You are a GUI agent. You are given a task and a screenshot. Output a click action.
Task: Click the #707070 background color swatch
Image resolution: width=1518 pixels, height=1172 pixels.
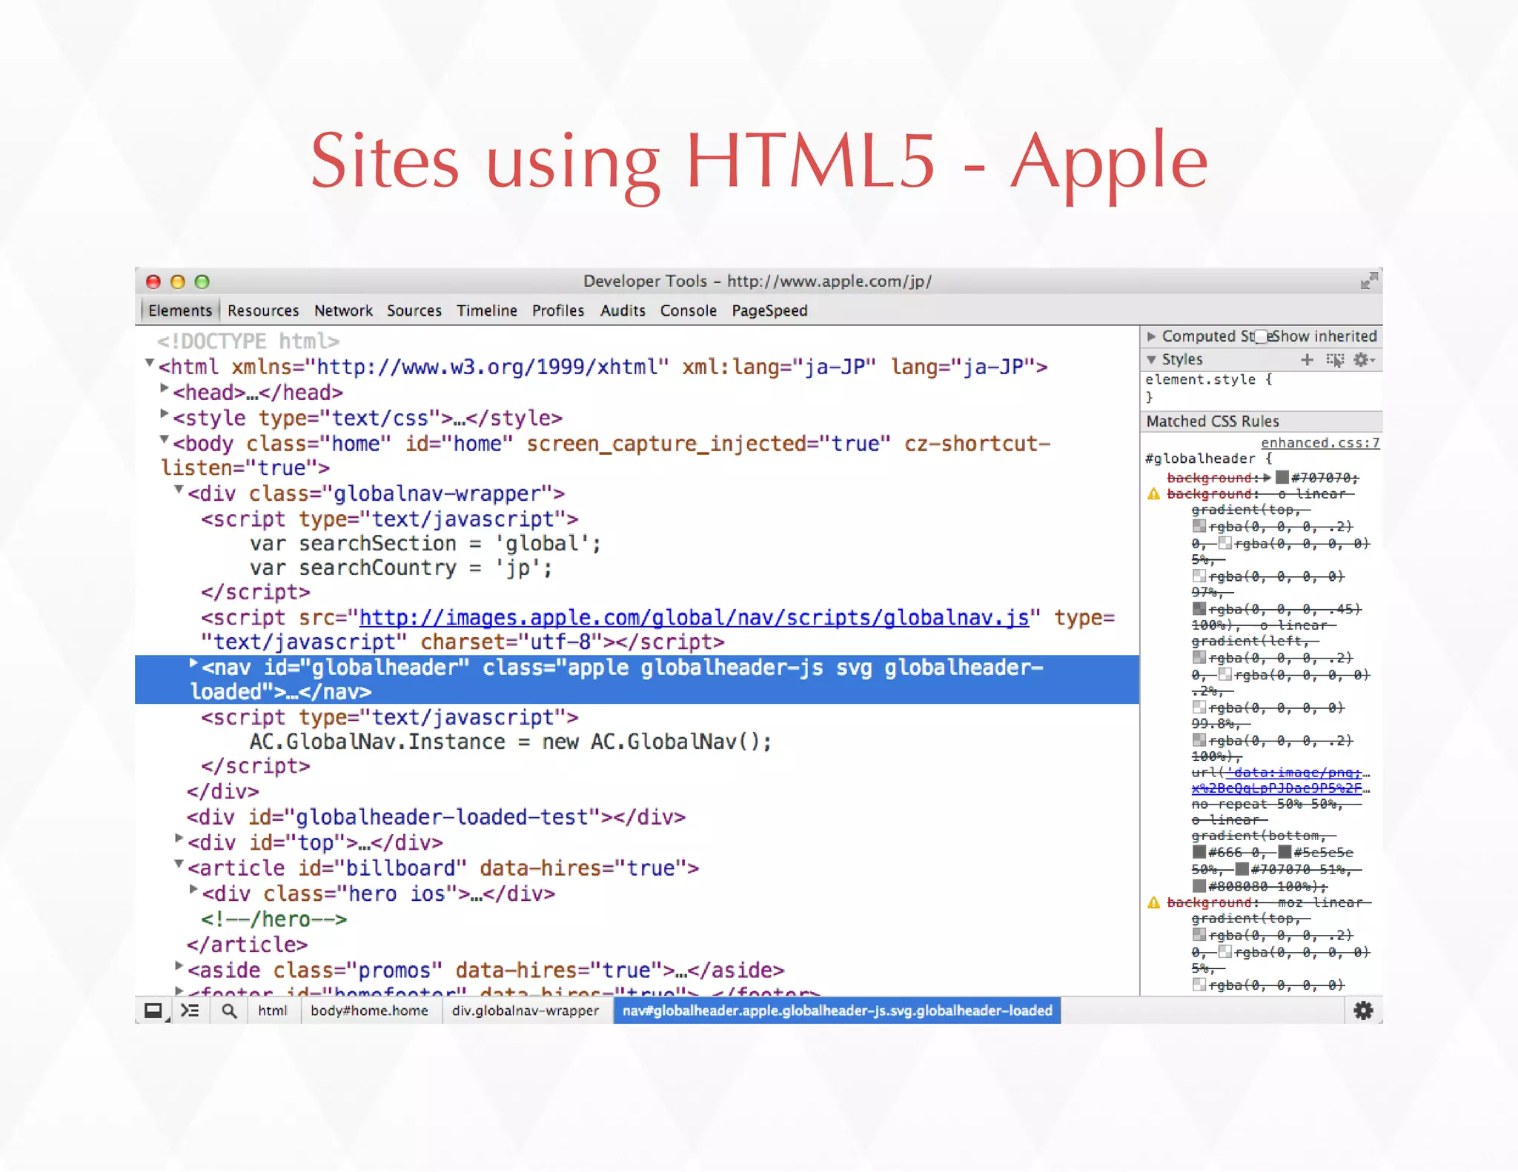pyautogui.click(x=1282, y=477)
